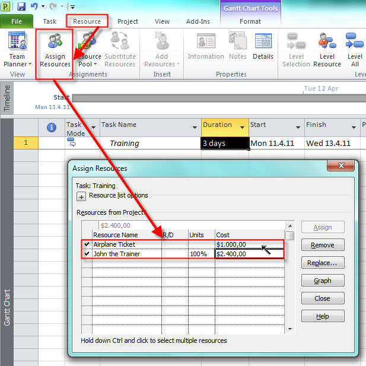Open the Task Name column dropdown

[195, 128]
